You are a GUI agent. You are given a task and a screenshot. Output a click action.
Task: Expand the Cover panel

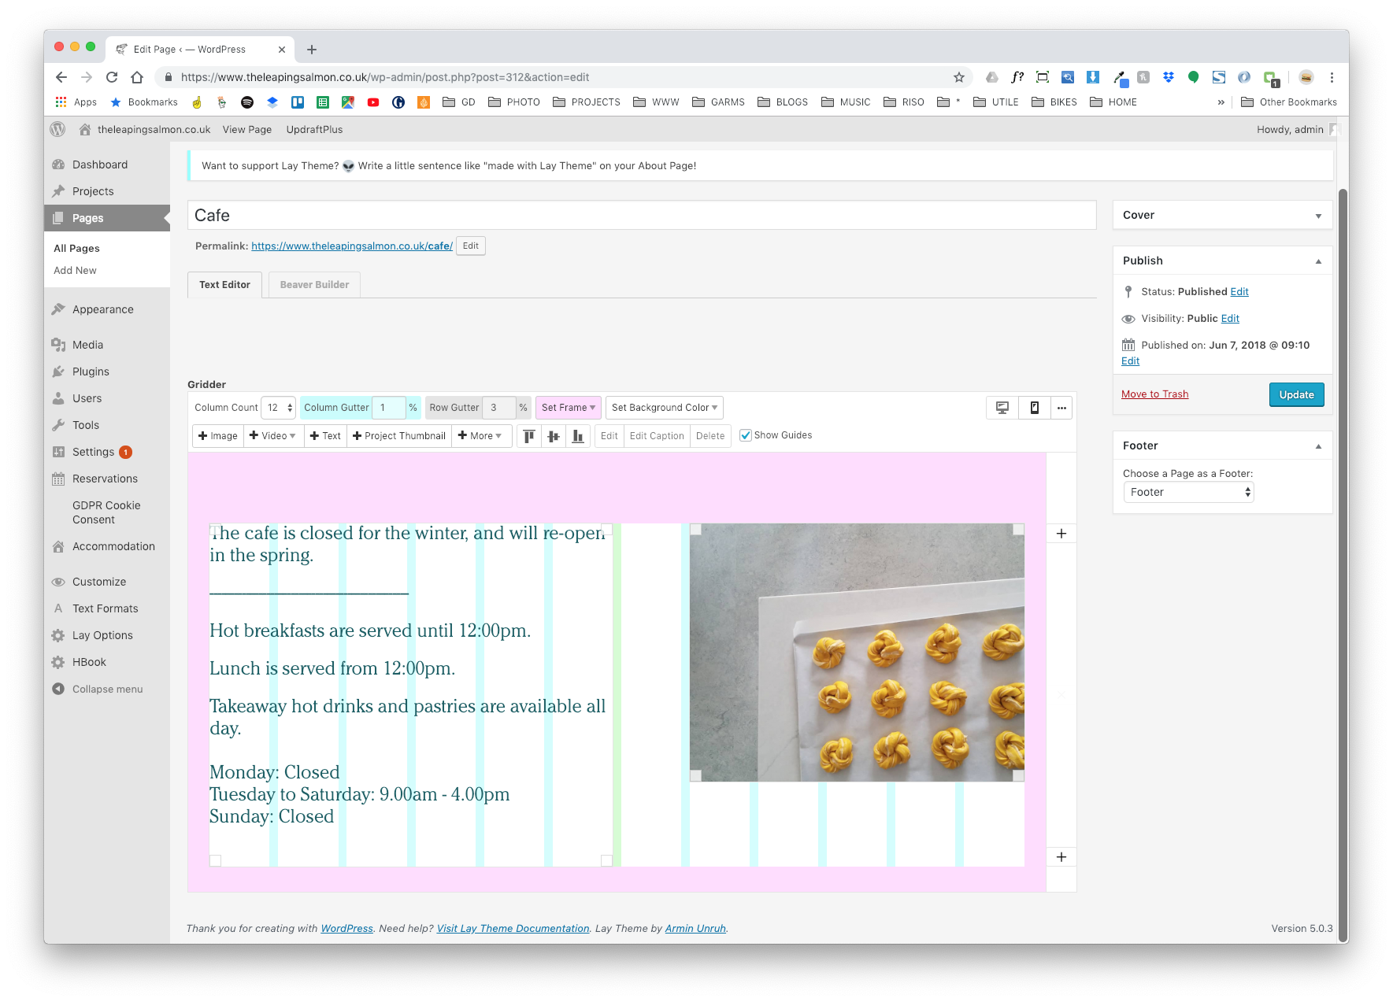(x=1317, y=216)
